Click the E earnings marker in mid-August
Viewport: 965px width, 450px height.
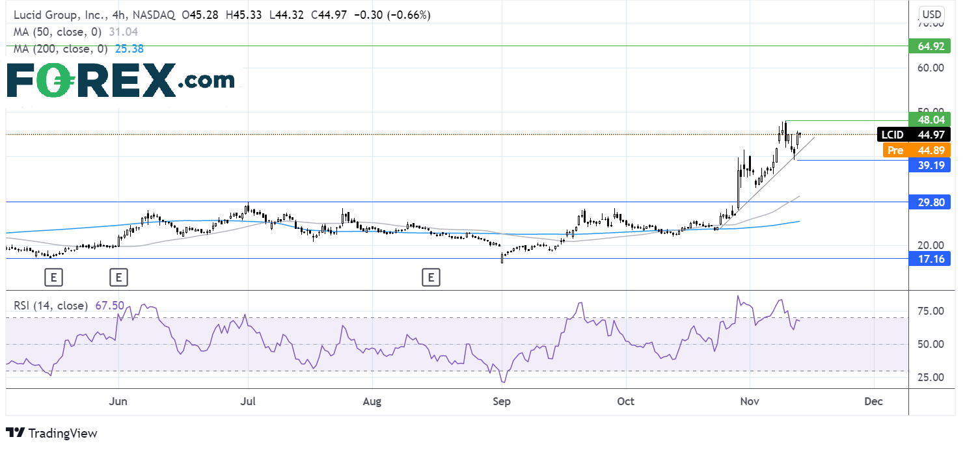pos(431,278)
